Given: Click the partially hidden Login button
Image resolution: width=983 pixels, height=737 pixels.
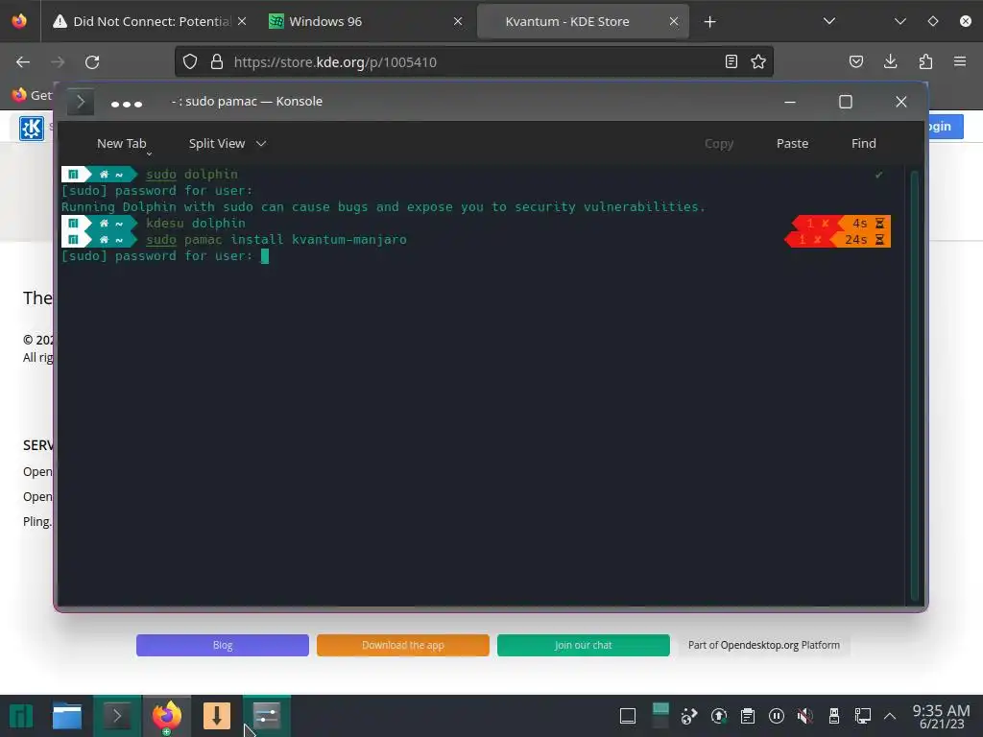Looking at the screenshot, I should (946, 126).
